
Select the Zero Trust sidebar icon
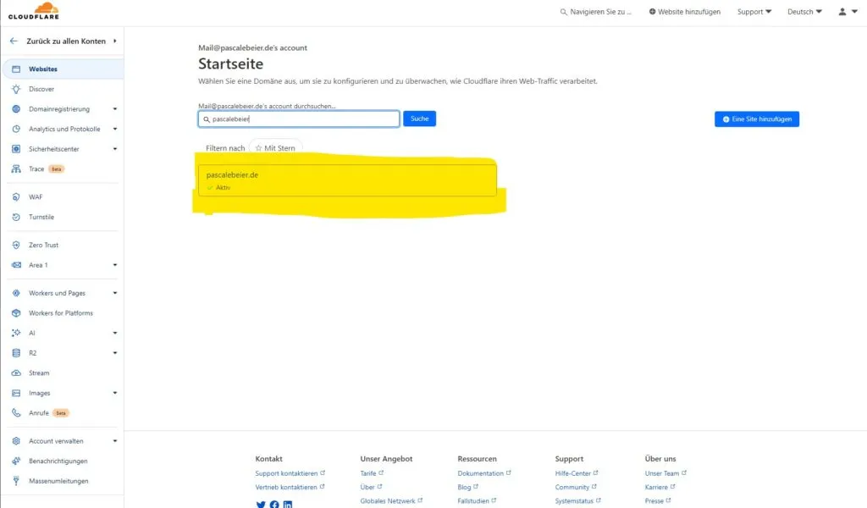pos(17,245)
